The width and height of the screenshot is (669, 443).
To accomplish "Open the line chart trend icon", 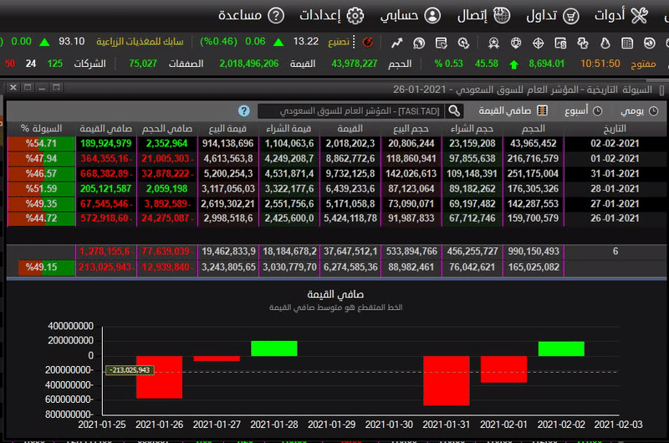I will click(396, 43).
